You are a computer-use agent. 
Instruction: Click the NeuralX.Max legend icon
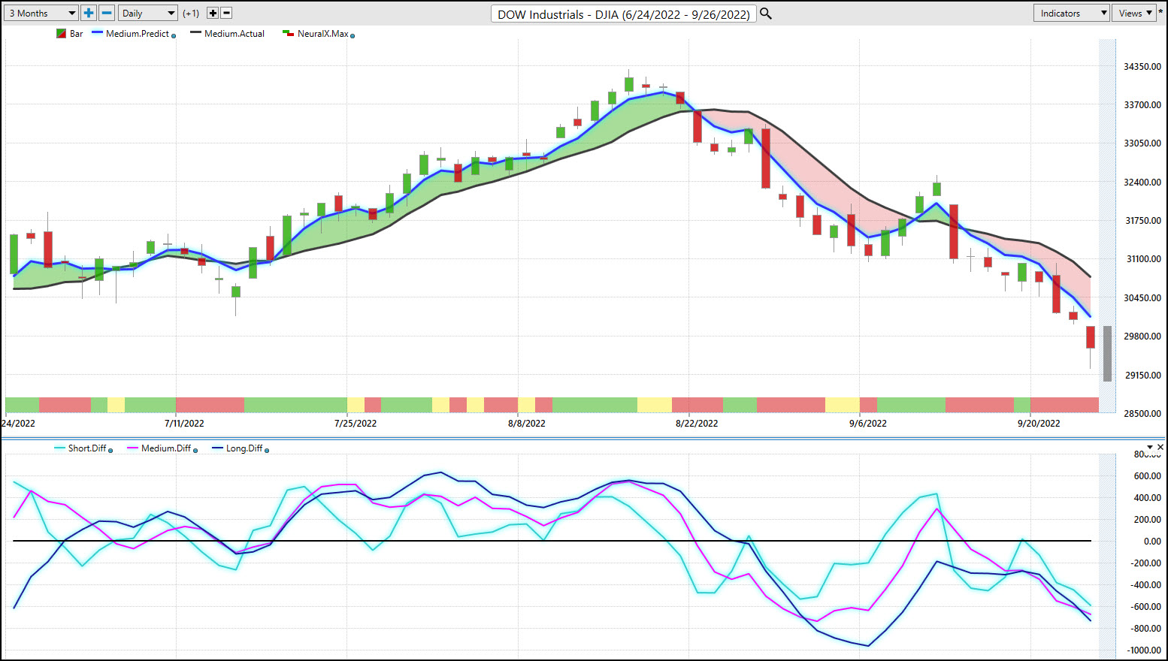pyautogui.click(x=288, y=34)
